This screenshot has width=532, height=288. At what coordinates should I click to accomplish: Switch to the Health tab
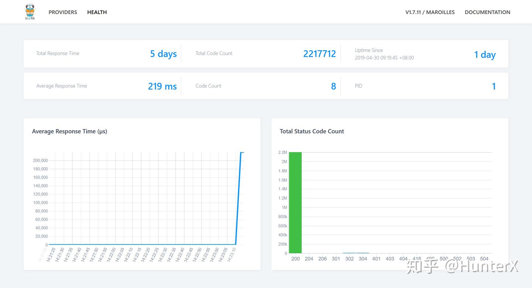(x=97, y=12)
